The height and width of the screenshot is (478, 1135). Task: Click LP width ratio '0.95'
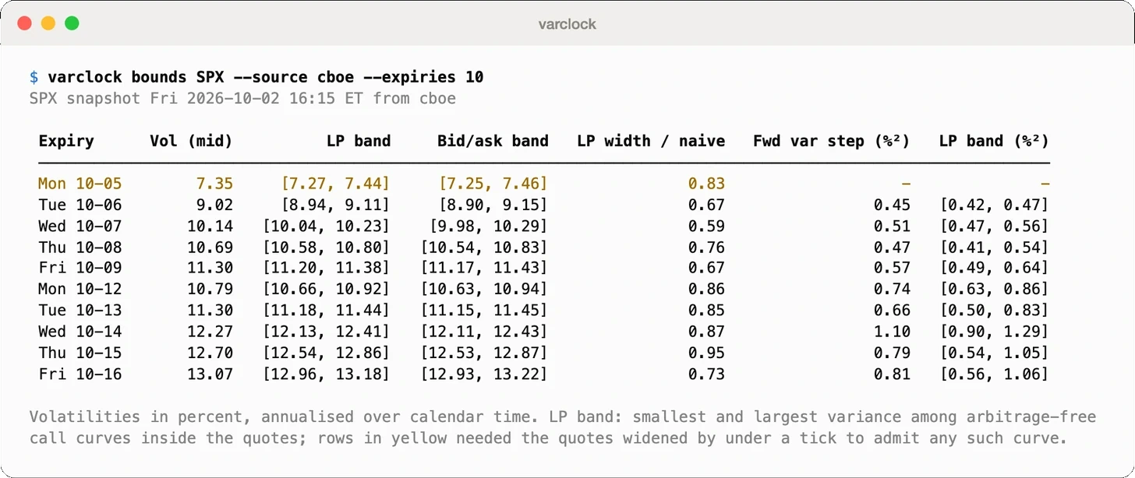coord(706,353)
